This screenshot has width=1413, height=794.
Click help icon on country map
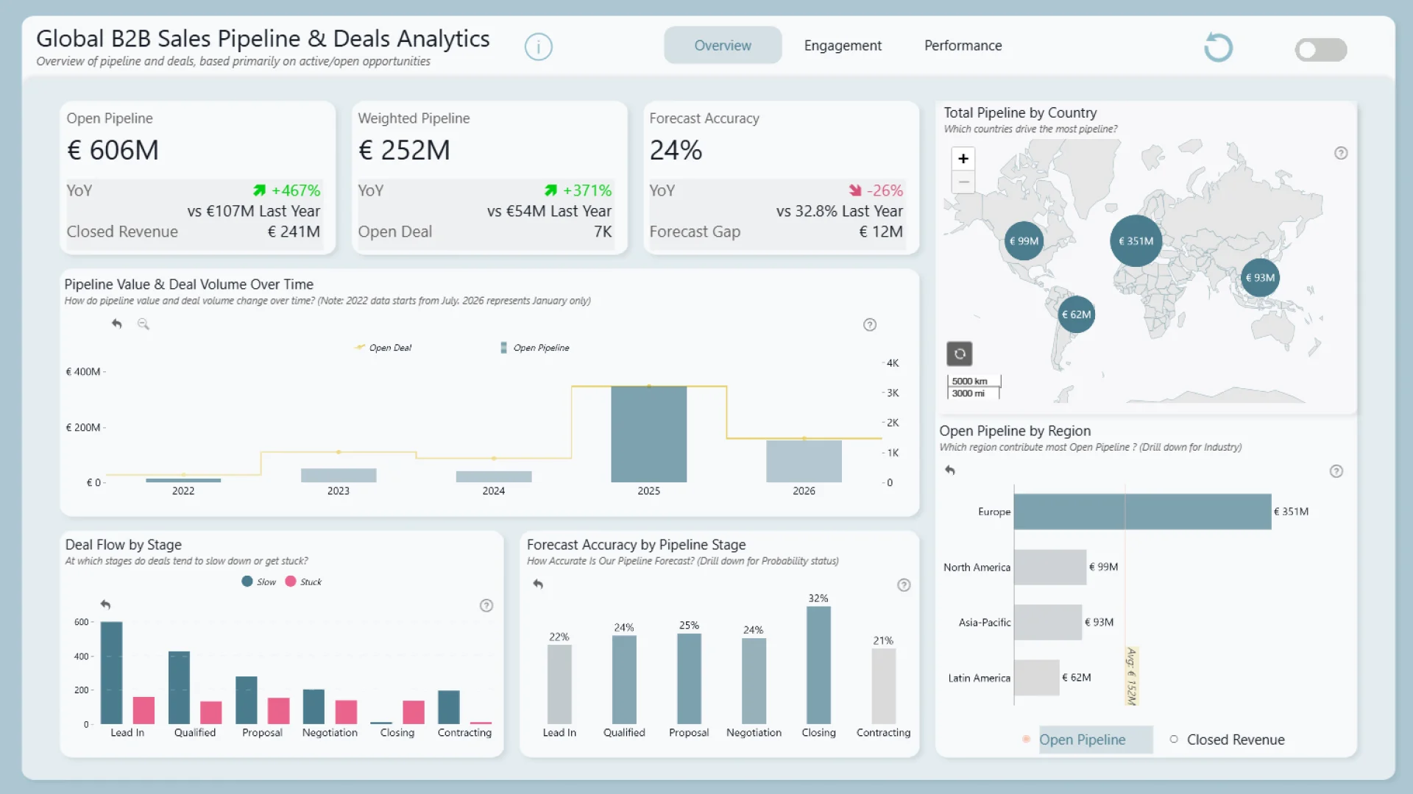point(1341,153)
